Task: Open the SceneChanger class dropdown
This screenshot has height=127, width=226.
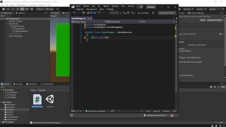Action: pyautogui.click(x=123, y=22)
